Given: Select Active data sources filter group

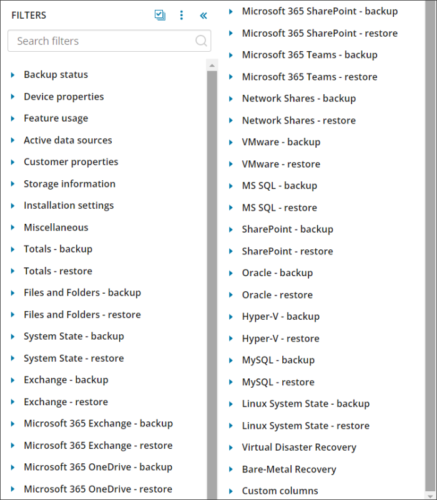Looking at the screenshot, I should (67, 140).
